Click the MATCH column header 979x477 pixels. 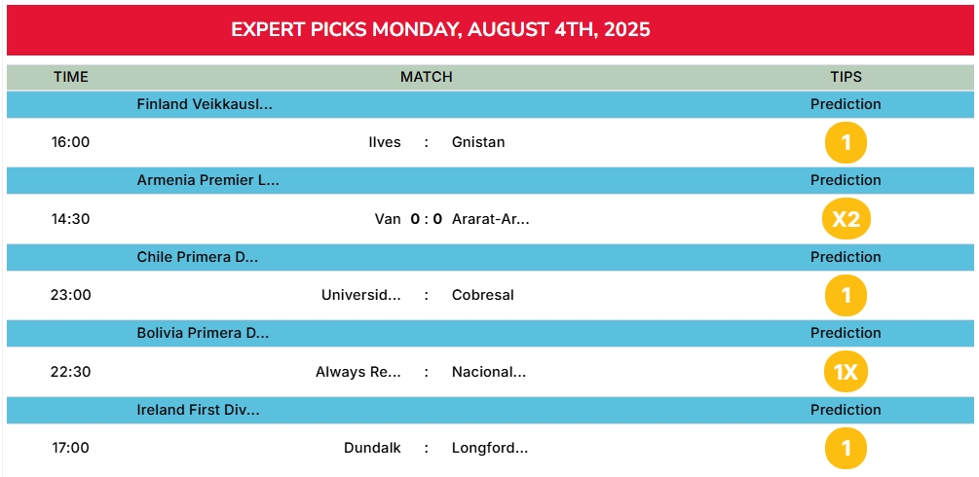[x=427, y=77]
